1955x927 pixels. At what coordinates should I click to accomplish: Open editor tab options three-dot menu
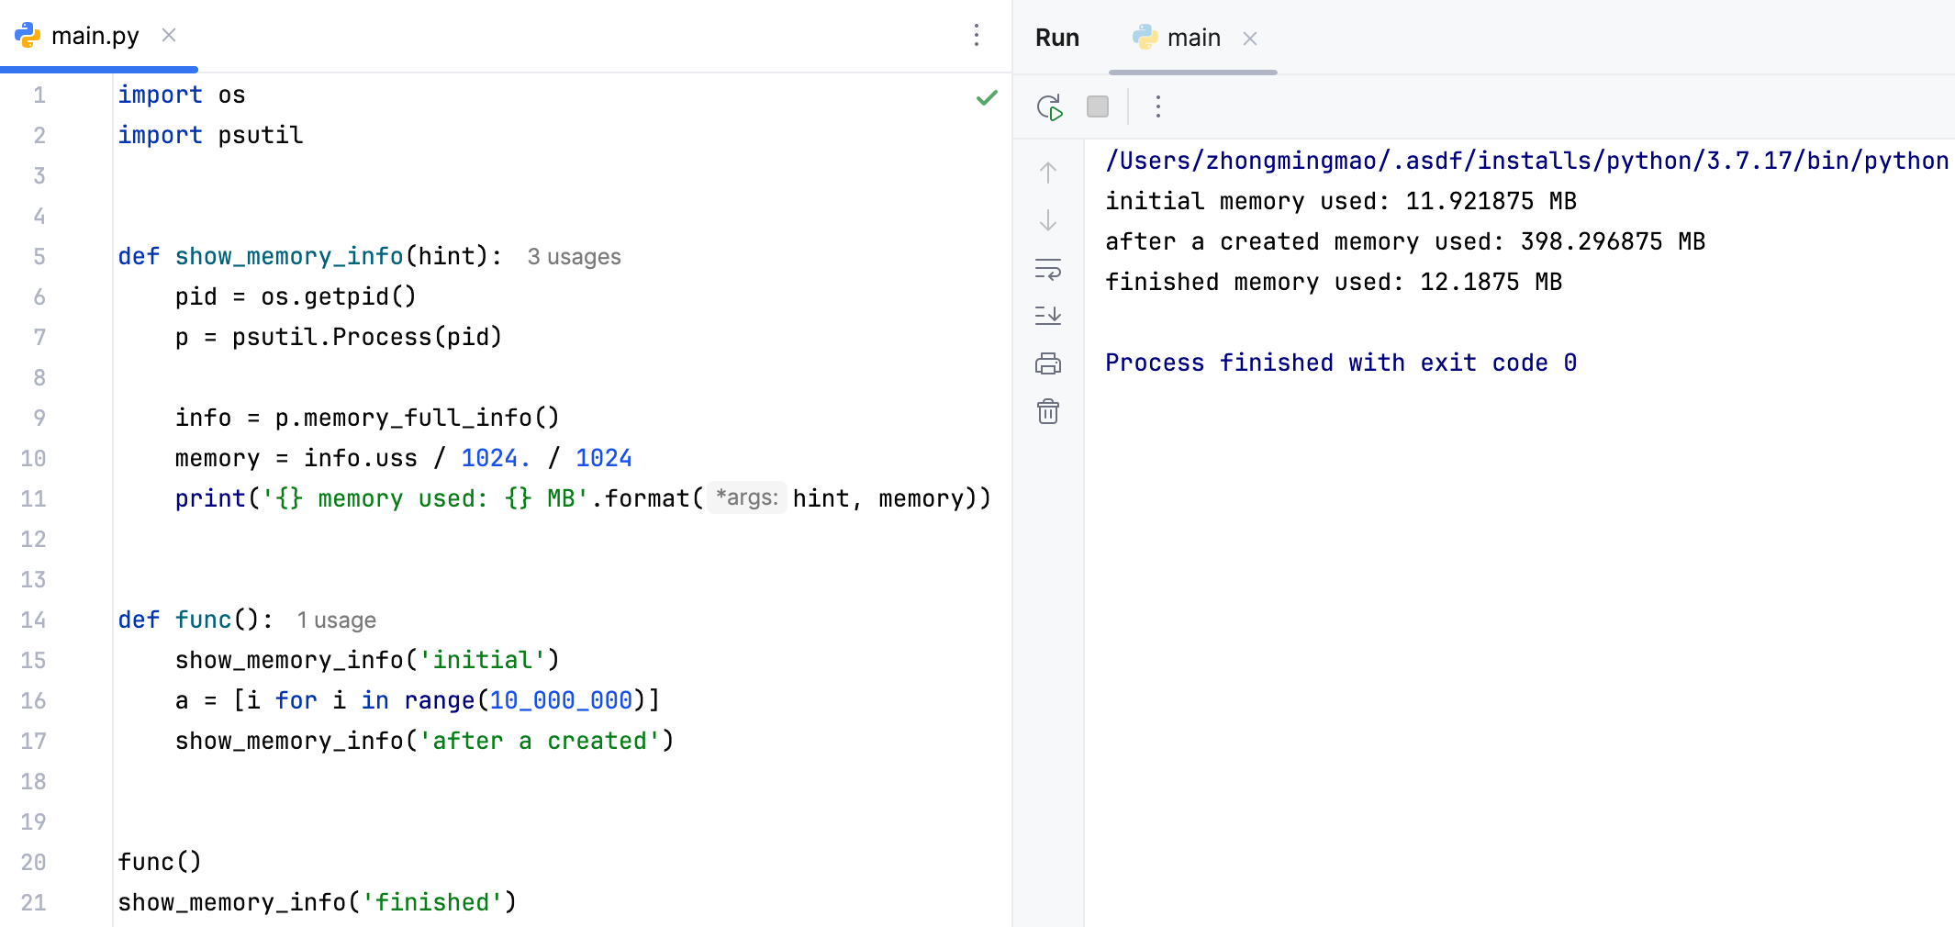(977, 36)
